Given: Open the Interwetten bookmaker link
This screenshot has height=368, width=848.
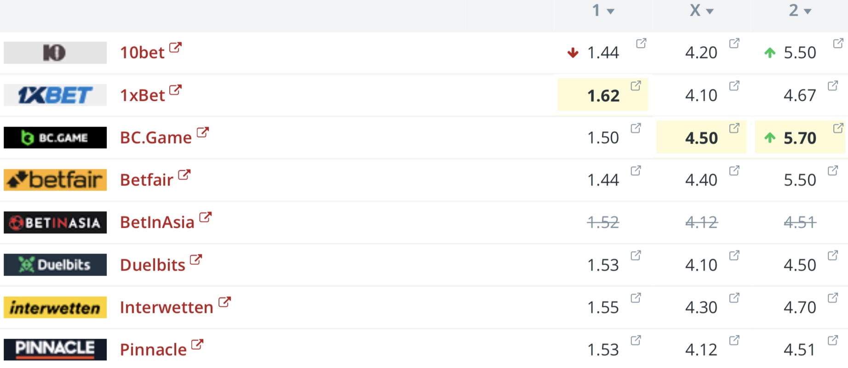Looking at the screenshot, I should pos(166,307).
